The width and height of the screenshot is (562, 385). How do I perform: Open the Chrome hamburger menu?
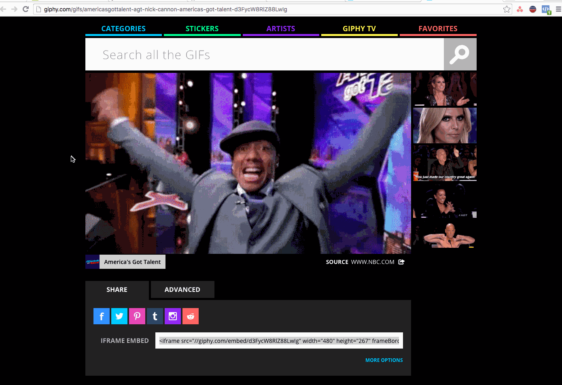558,9
